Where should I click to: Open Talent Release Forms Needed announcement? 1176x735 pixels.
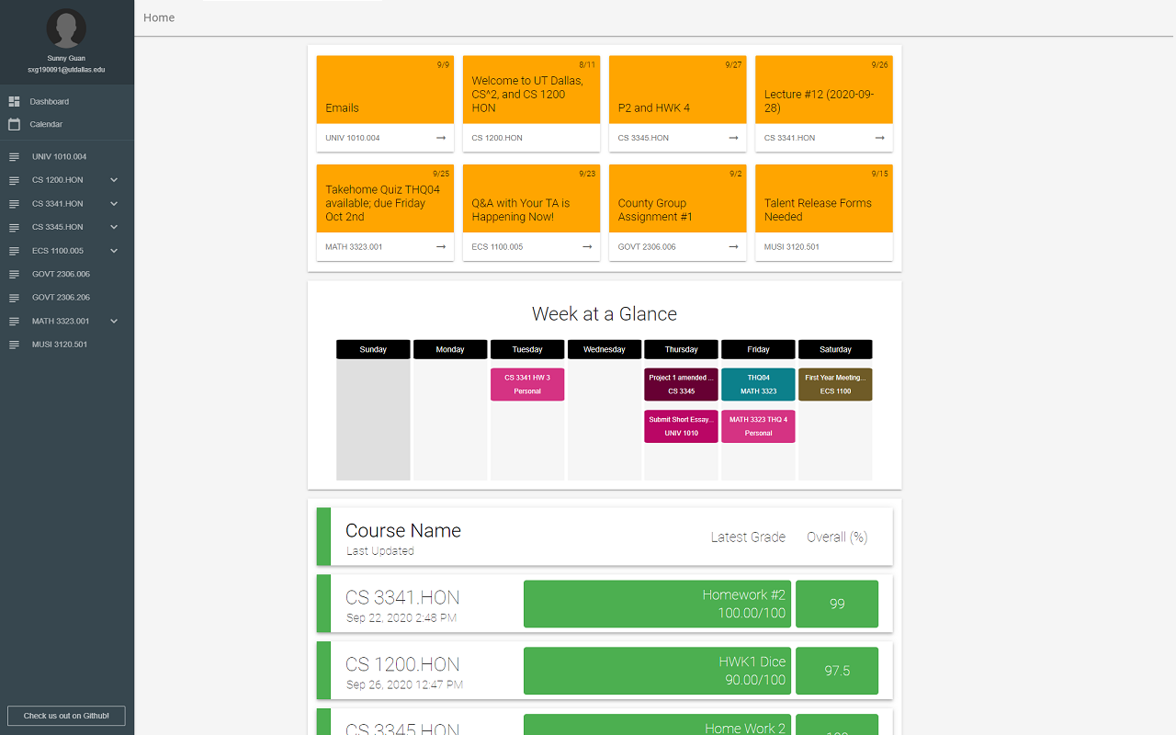(x=818, y=209)
